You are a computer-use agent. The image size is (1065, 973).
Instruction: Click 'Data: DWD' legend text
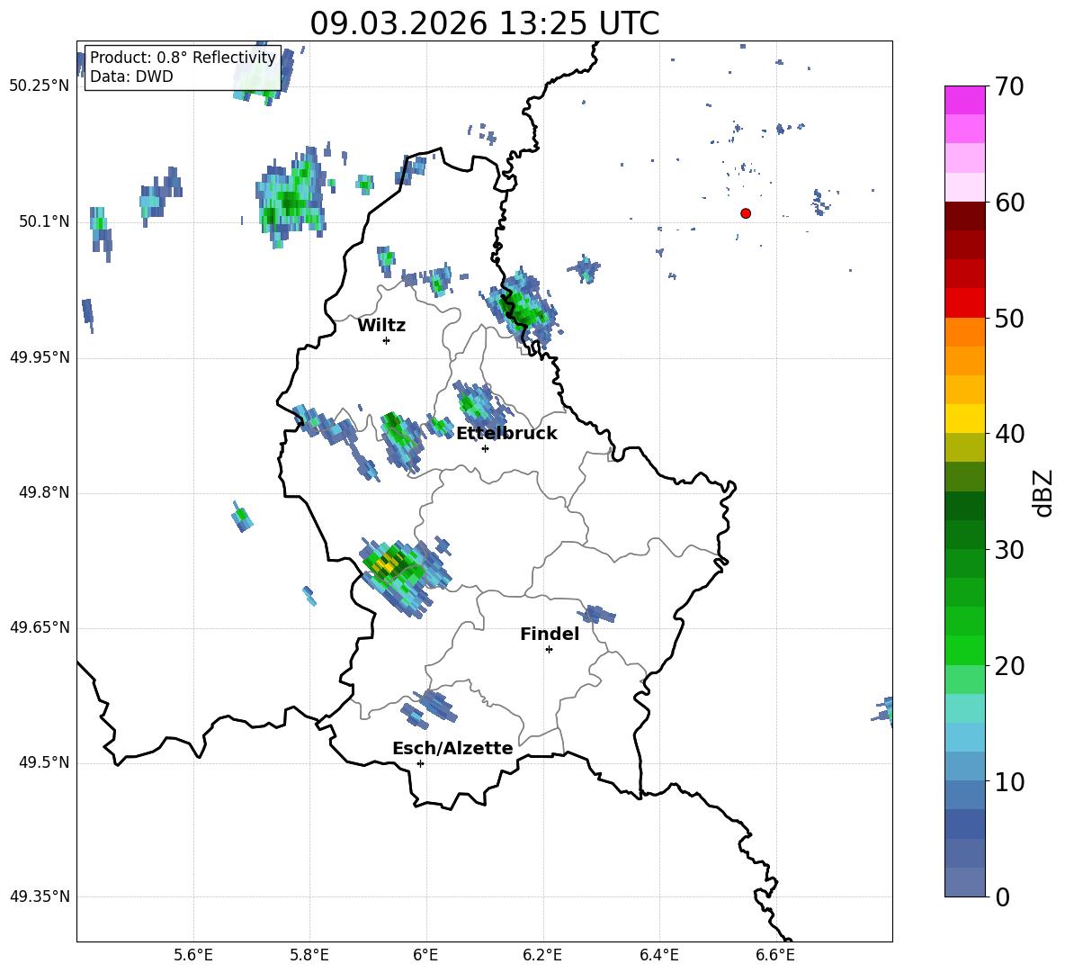click(x=131, y=77)
